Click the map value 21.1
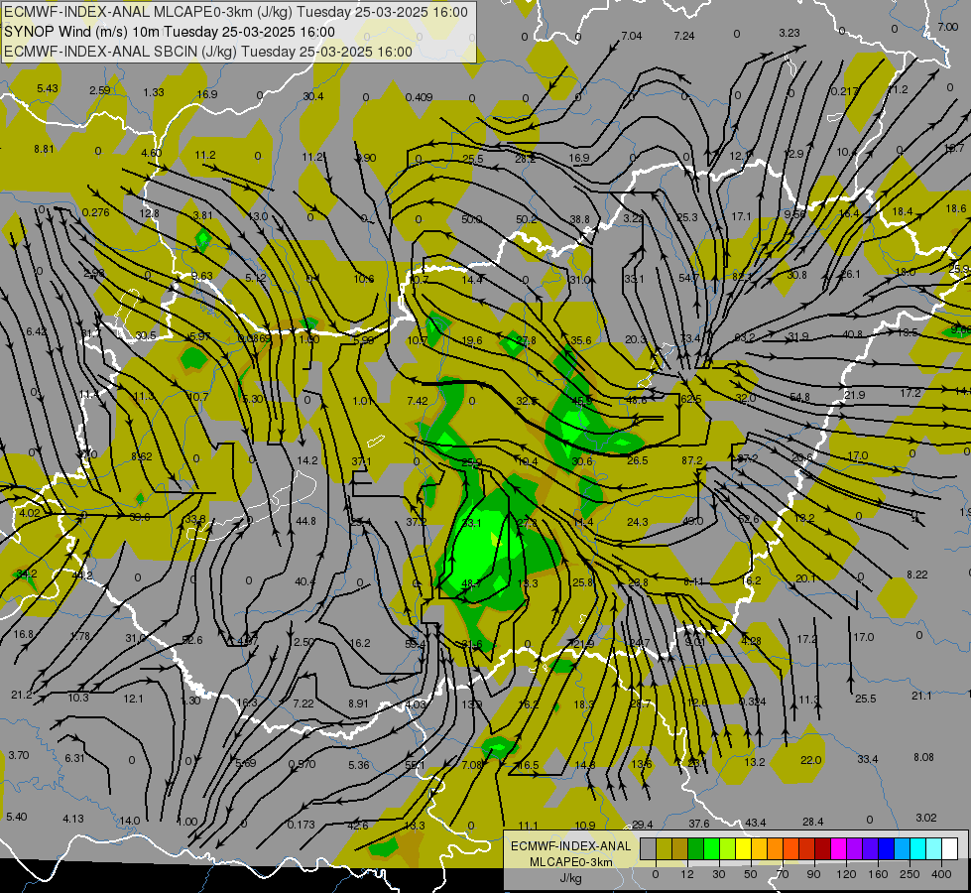 pos(921,696)
